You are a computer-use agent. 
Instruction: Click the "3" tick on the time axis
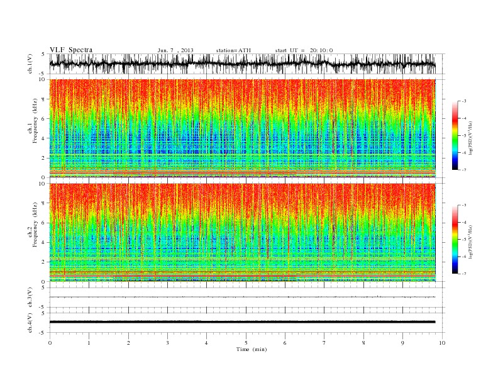pyautogui.click(x=167, y=343)
